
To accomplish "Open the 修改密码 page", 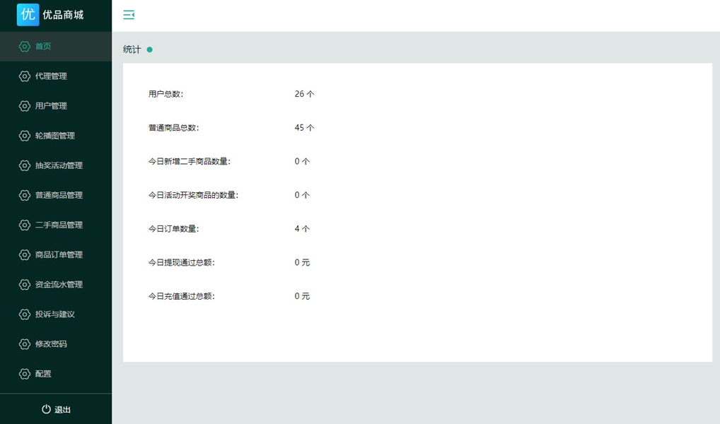I will coord(51,344).
